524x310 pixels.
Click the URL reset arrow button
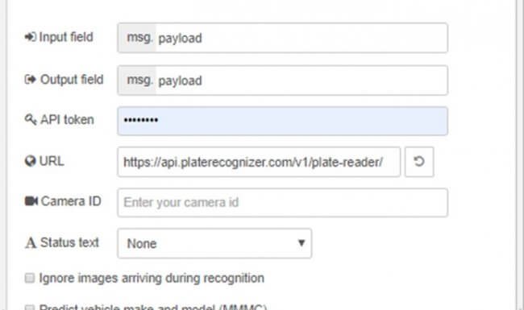pyautogui.click(x=419, y=162)
